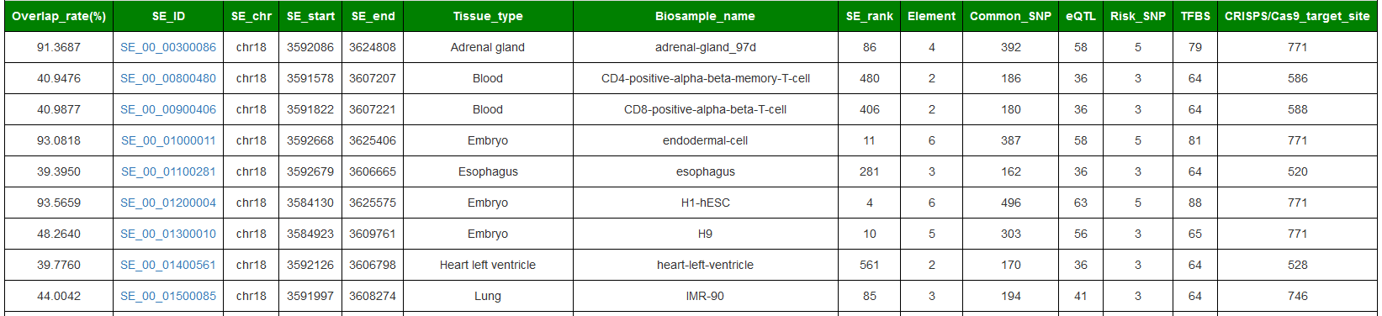Click the eQTL column header
The height and width of the screenshot is (316, 1382).
1081,16
